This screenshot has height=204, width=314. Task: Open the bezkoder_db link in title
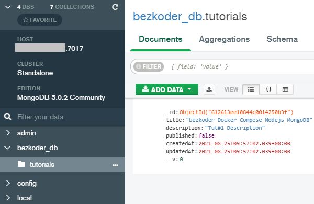tap(167, 17)
